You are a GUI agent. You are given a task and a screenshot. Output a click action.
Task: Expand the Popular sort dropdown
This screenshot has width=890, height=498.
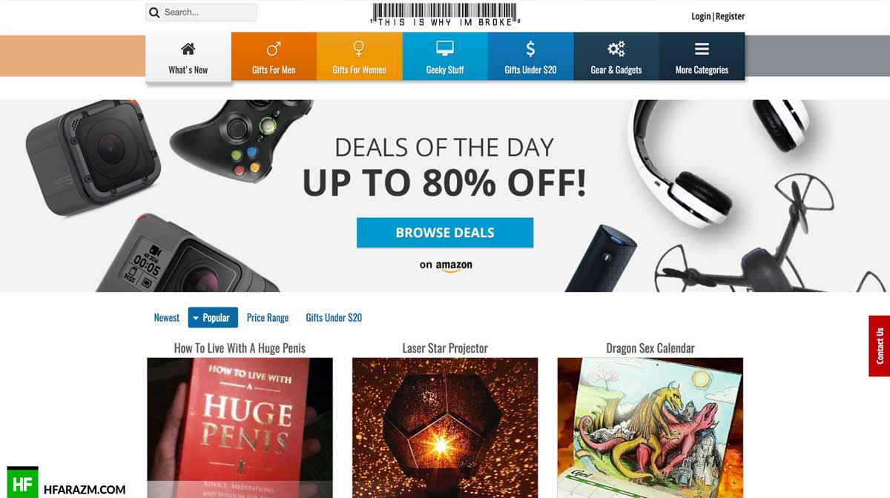point(213,317)
